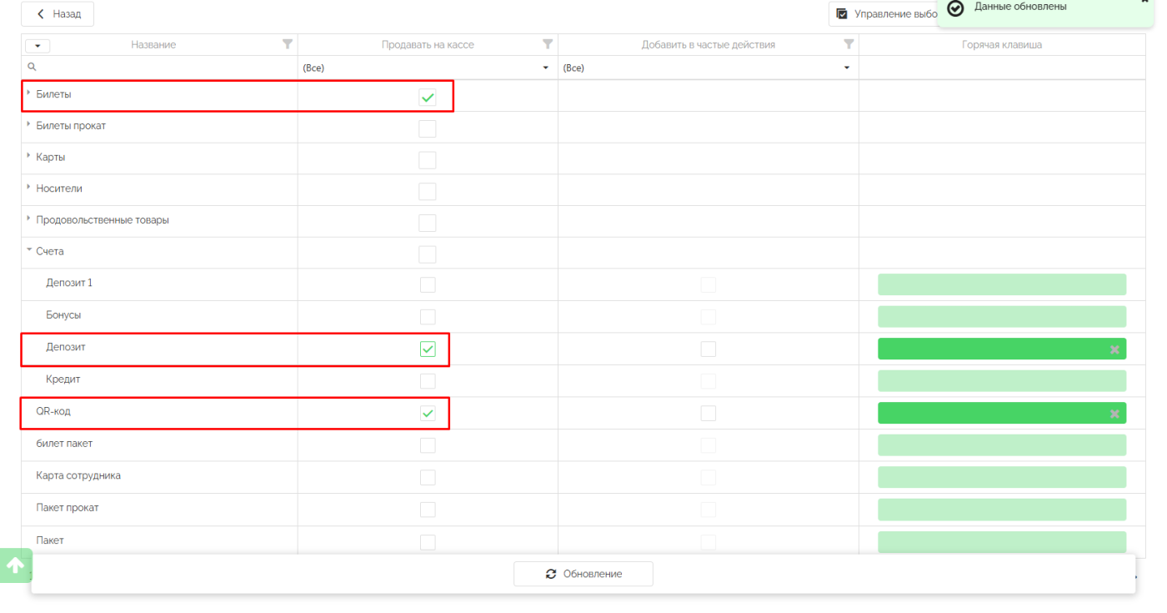Uncheck Продавать на кассе for Билеты

tap(428, 98)
